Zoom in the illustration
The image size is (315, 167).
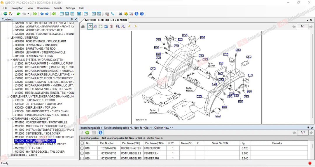118,27
